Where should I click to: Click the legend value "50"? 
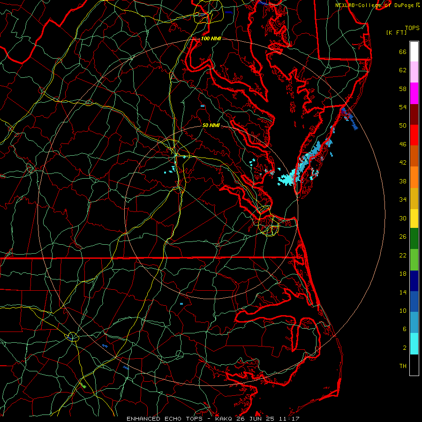tap(403, 126)
